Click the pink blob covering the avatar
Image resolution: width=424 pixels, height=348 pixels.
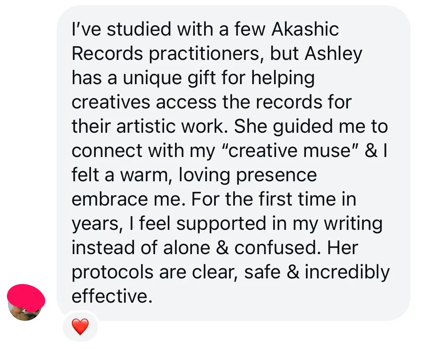pos(26,297)
